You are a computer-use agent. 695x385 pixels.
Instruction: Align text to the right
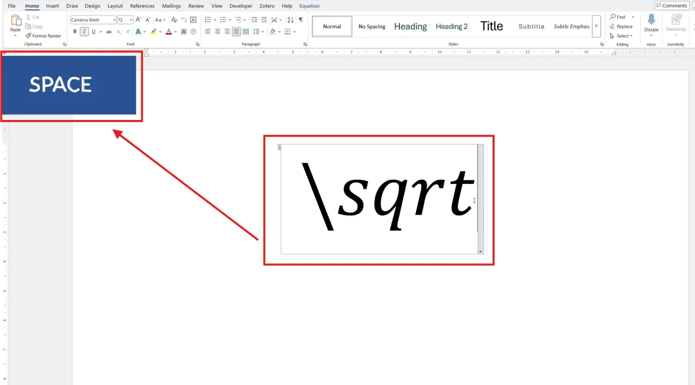click(x=227, y=32)
